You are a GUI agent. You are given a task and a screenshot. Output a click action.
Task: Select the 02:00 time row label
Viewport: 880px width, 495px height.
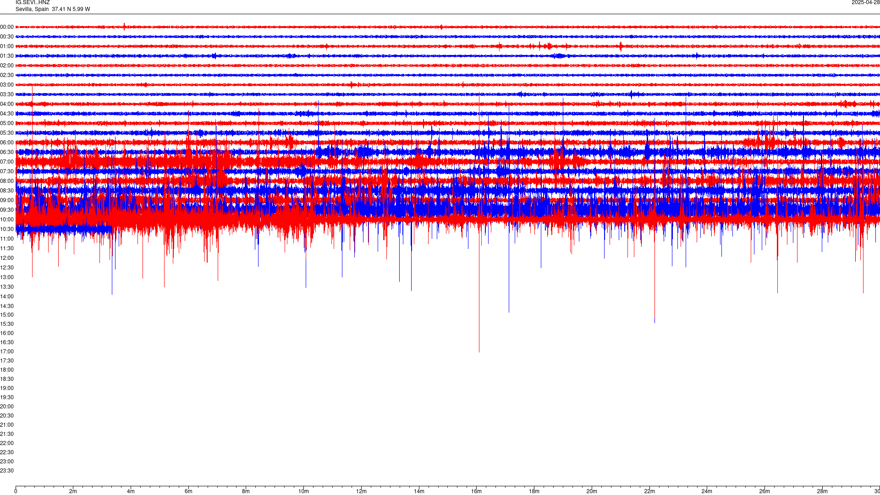7,66
